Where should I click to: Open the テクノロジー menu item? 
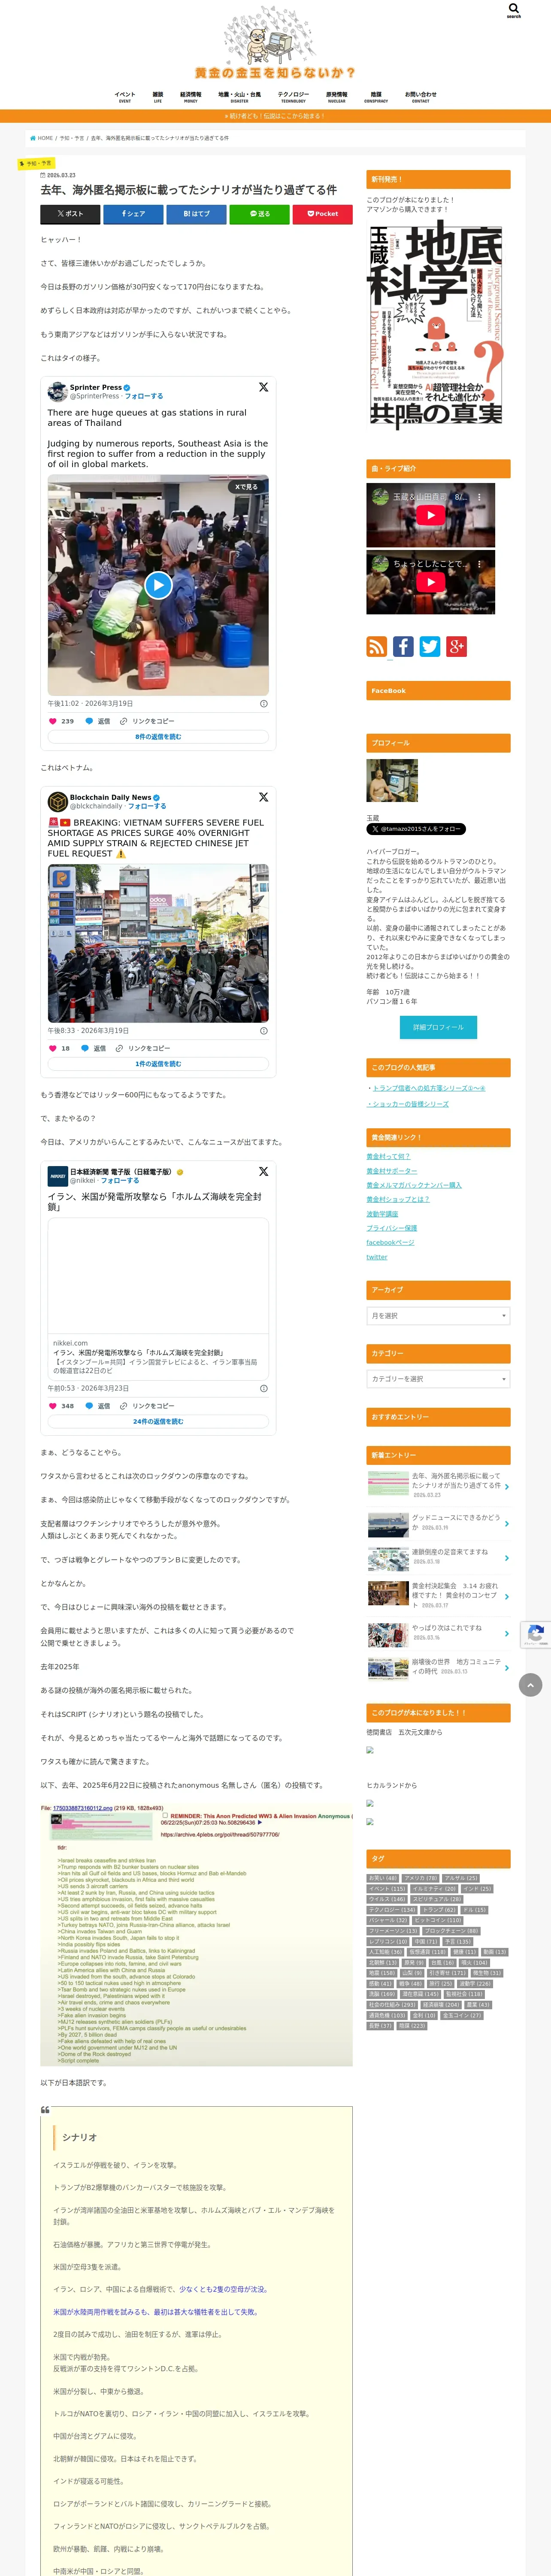tap(293, 97)
